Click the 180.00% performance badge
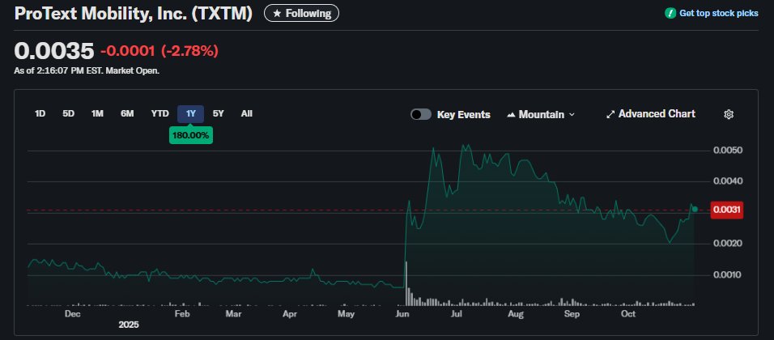This screenshot has height=340, width=774. pos(191,135)
